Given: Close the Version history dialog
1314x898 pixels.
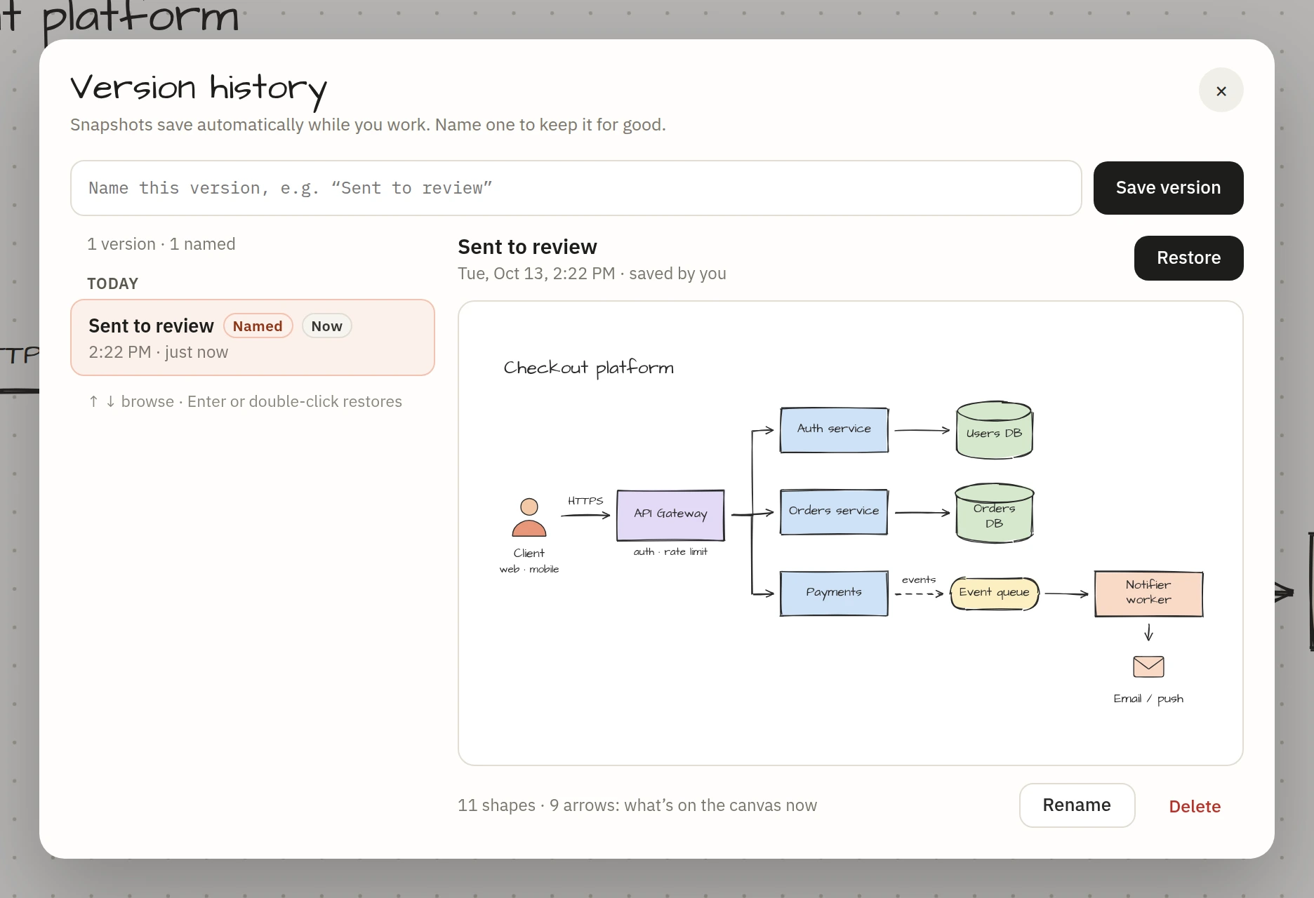Looking at the screenshot, I should click(1221, 91).
